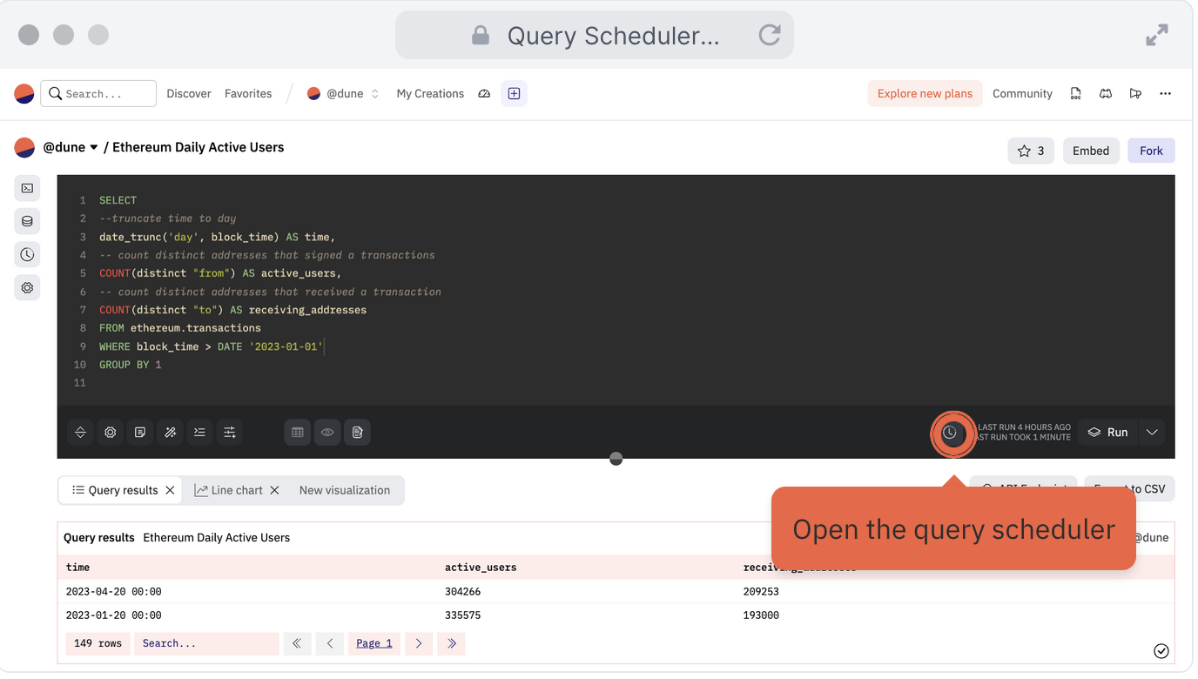Open the database explorer in the sidebar
The height and width of the screenshot is (679, 1198).
[27, 221]
